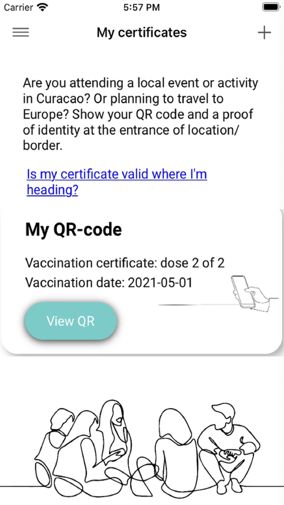Screen dimensions: 284x505
Task: Click the Wi-Fi signal icon in status bar
Action: [x=42, y=6]
